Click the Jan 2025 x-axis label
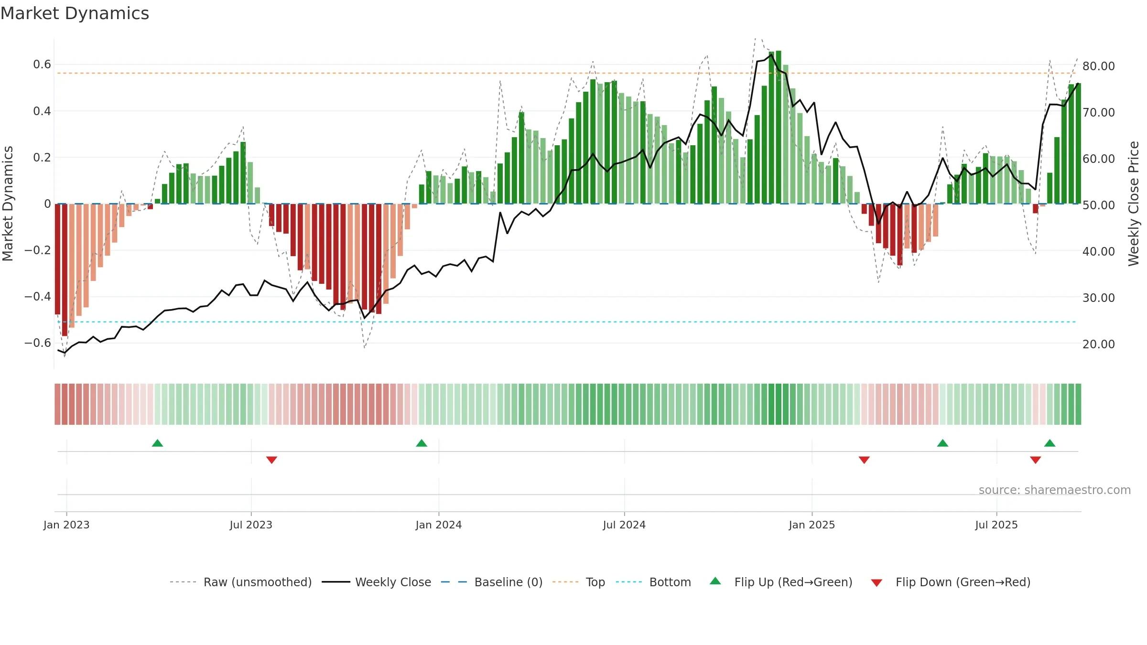This screenshot has width=1147, height=645. click(x=812, y=525)
